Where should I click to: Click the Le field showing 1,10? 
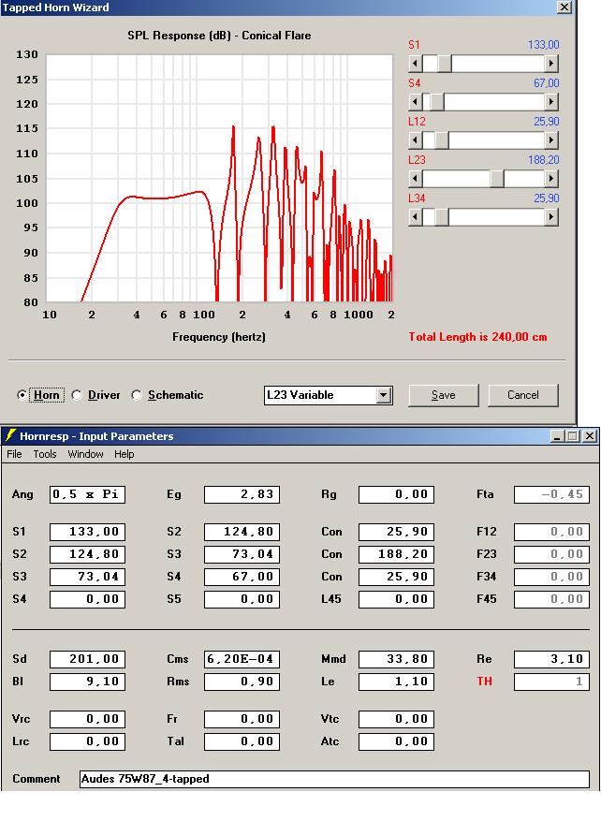pyautogui.click(x=396, y=682)
